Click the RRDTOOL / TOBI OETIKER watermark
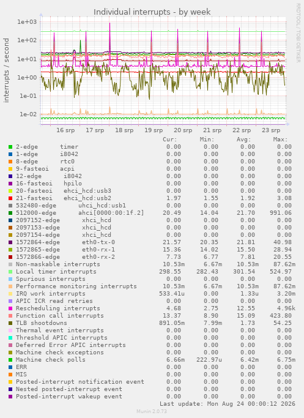The image size is (304, 418). coord(298,33)
